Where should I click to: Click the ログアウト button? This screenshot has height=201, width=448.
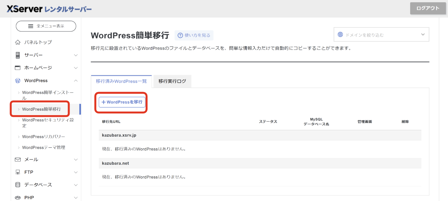428,8
